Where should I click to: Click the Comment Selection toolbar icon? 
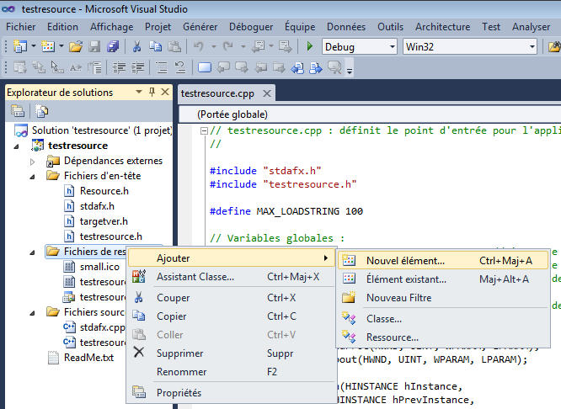coord(162,67)
